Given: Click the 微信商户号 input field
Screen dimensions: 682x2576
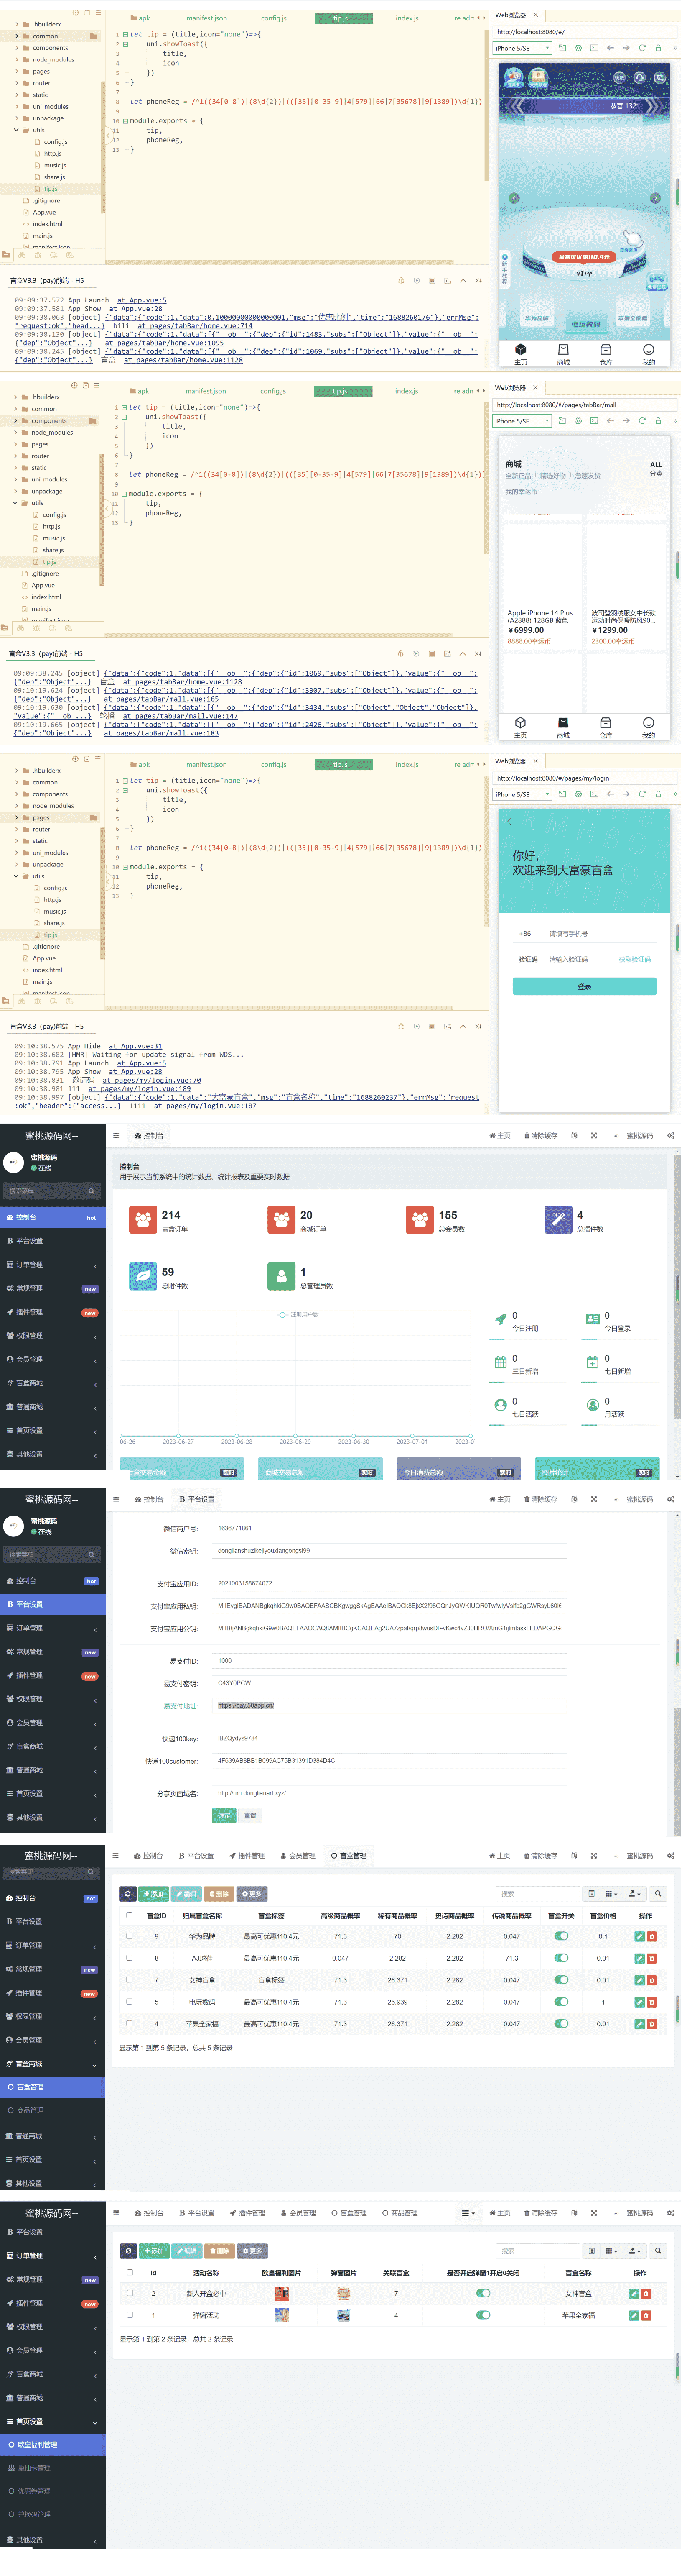Looking at the screenshot, I should point(389,1529).
